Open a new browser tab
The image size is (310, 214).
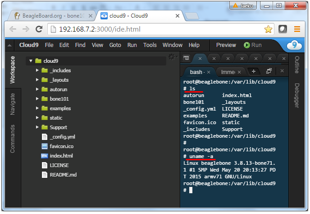click(x=192, y=16)
